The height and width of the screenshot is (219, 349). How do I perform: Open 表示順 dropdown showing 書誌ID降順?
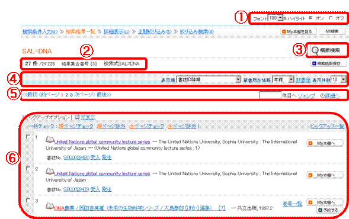click(209, 79)
